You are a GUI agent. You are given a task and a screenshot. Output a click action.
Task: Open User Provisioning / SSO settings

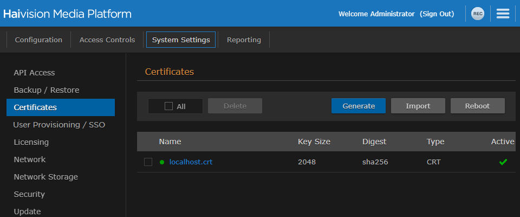pos(59,125)
